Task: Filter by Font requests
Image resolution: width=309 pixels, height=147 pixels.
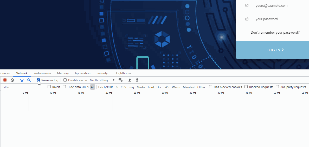Action: click(x=151, y=87)
